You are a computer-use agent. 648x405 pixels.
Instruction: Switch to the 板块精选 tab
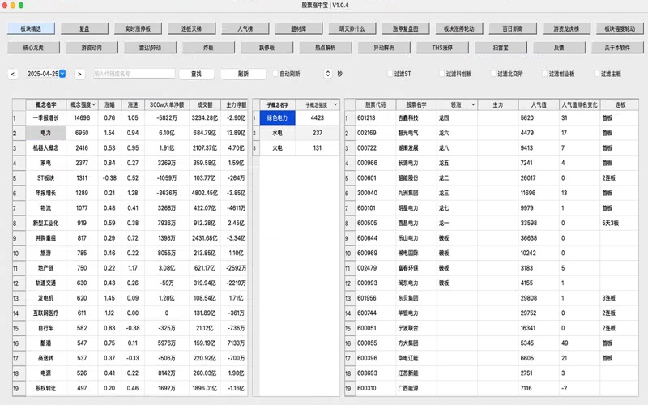32,28
